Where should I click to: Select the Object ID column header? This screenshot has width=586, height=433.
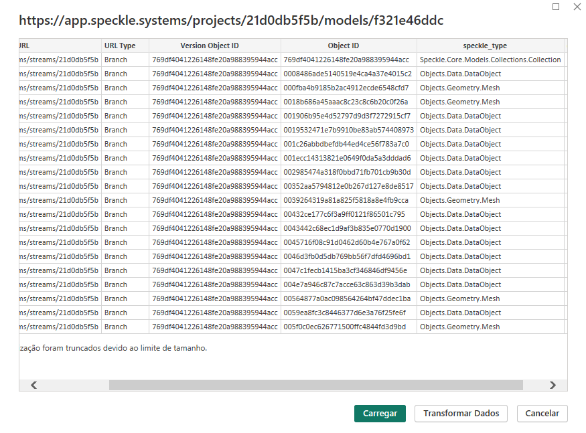pos(349,46)
